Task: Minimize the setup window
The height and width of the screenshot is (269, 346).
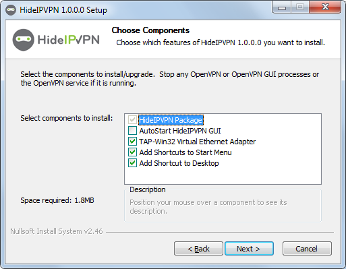Action: tap(282, 7)
